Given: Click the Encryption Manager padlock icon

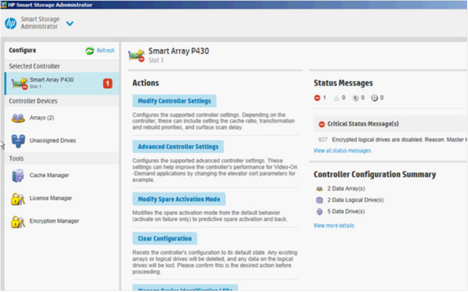Looking at the screenshot, I should tap(18, 221).
